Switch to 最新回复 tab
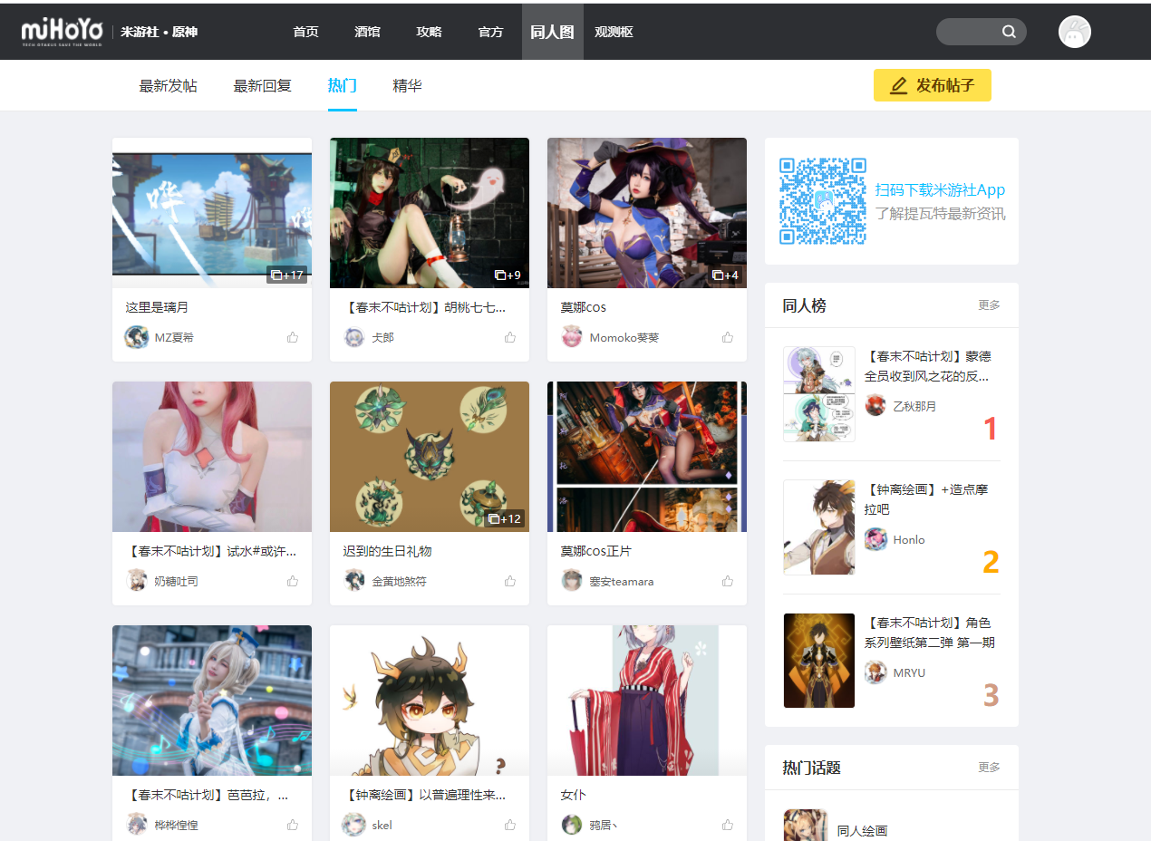 (262, 86)
